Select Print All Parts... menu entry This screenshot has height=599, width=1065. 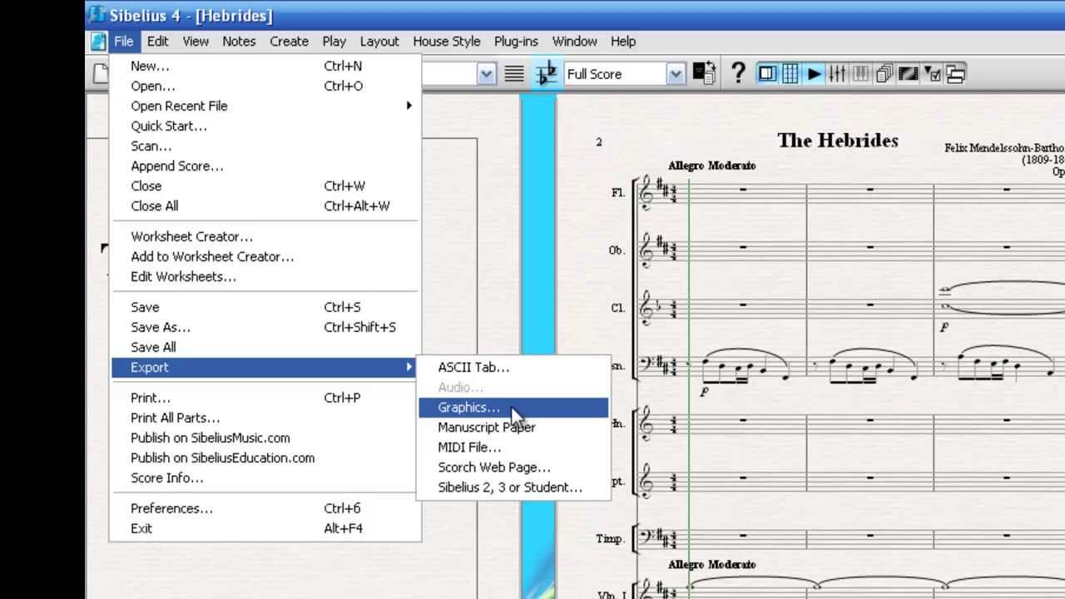click(x=265, y=418)
